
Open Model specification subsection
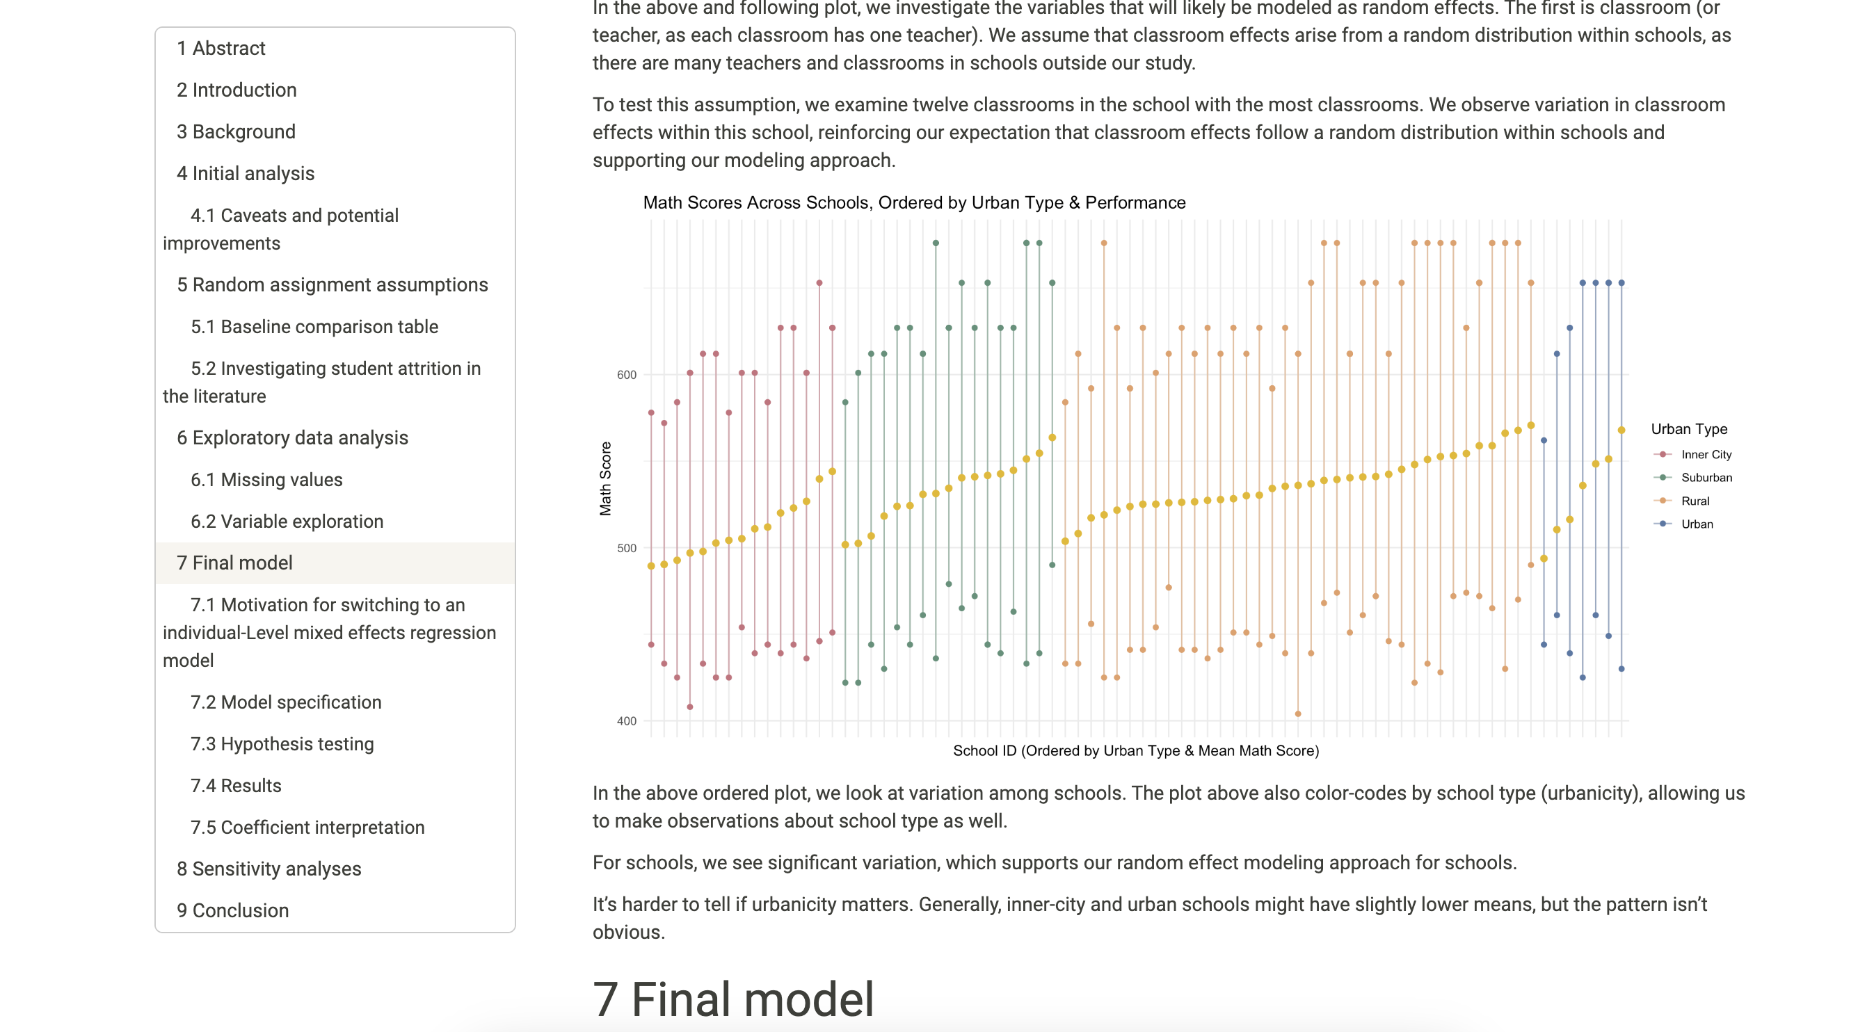[x=286, y=702]
